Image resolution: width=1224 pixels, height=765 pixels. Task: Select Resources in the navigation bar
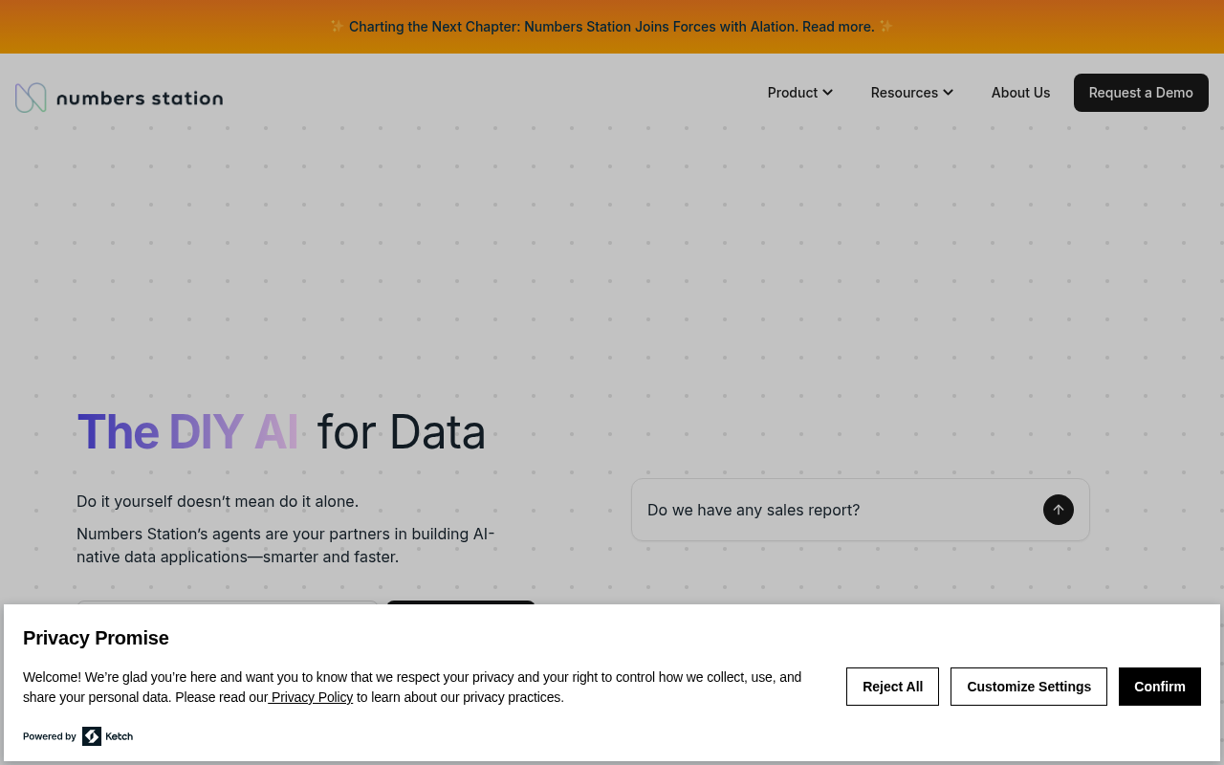[x=904, y=91]
